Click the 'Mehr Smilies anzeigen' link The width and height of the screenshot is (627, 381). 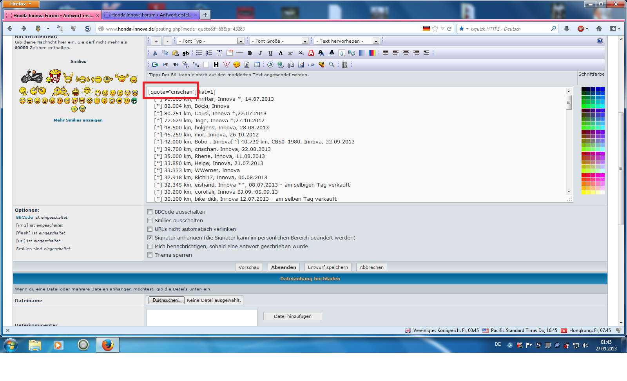click(x=78, y=120)
